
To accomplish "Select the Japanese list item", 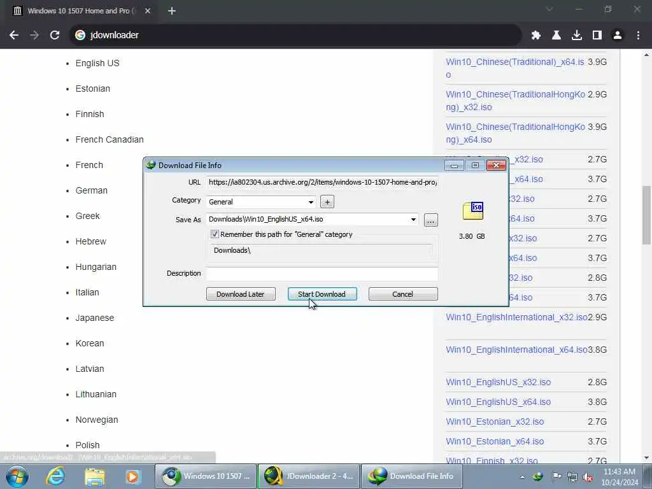I will pos(94,318).
